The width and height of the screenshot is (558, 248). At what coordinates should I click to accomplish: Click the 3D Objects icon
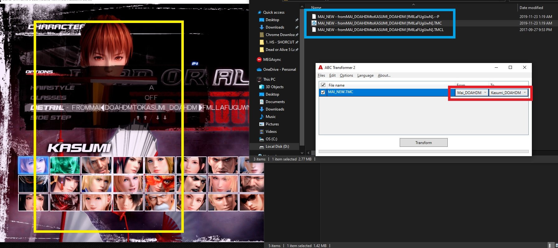click(x=262, y=87)
